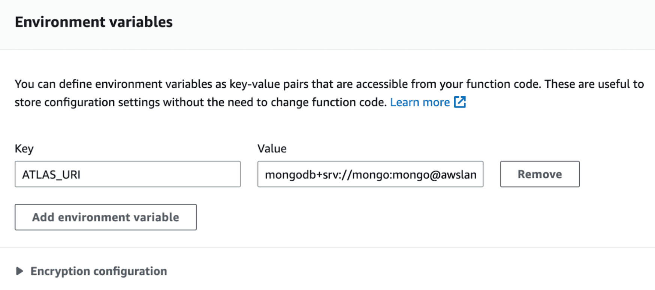The height and width of the screenshot is (290, 655).
Task: Click Add environment variable button
Action: pos(106,217)
